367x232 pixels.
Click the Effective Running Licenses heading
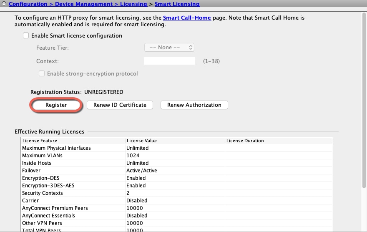pos(49,131)
